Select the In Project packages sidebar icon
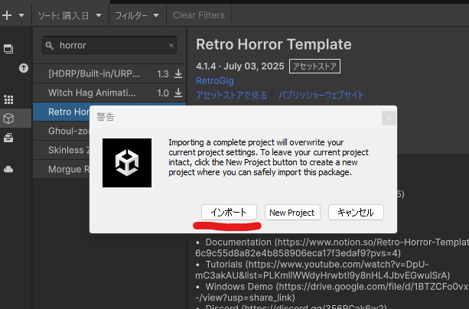469x309 pixels. pyautogui.click(x=8, y=49)
